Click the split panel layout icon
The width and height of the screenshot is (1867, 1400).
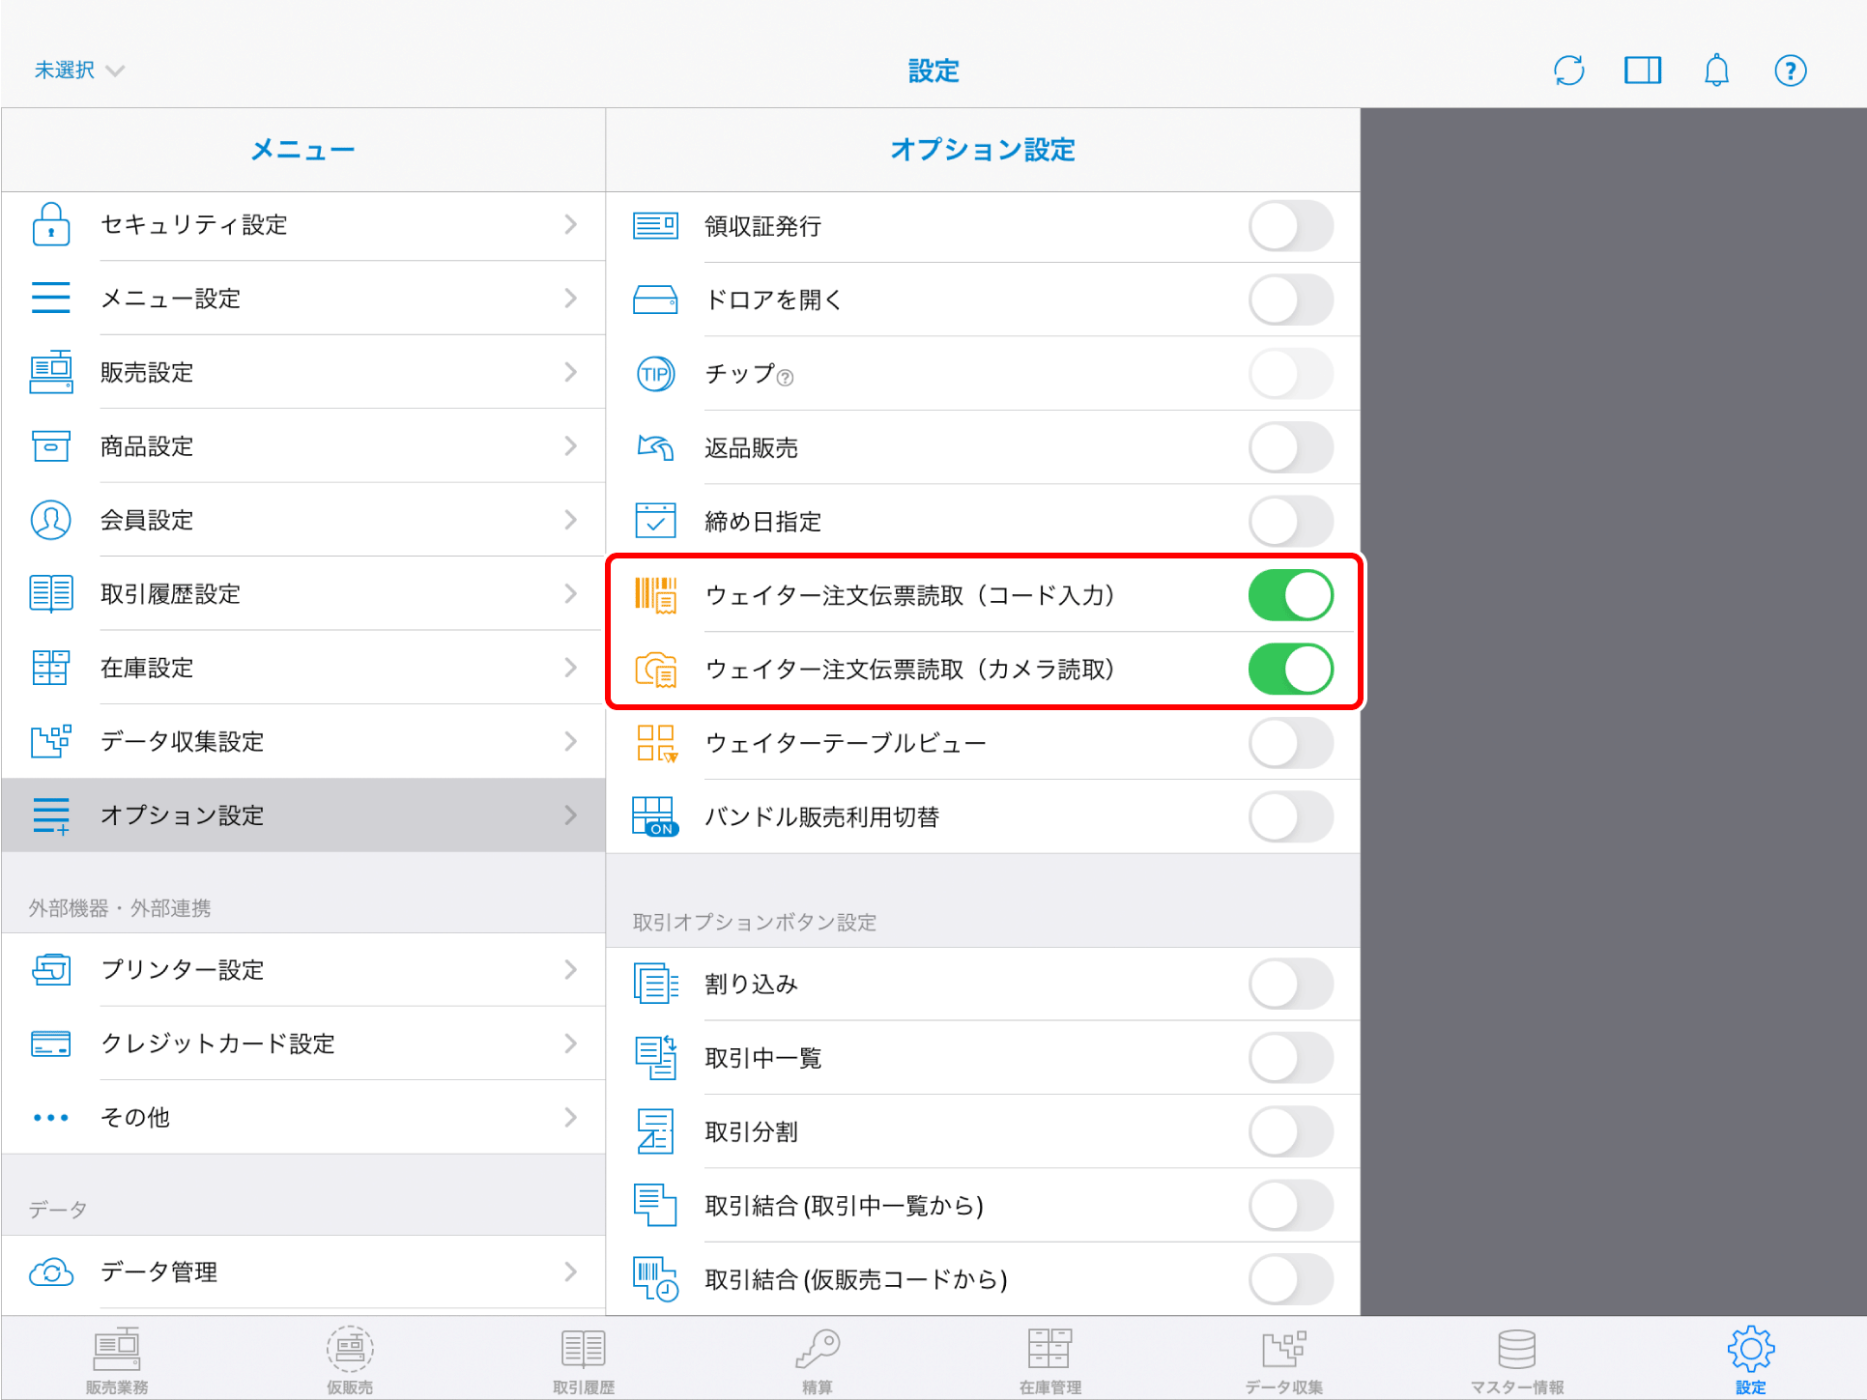point(1642,71)
